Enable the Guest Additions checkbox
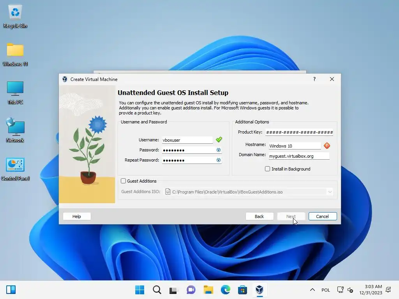399x299 pixels. click(x=124, y=181)
